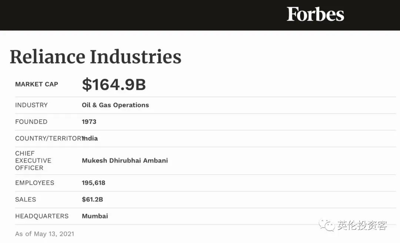Click the HEADQUARTERS field label

tap(42, 216)
